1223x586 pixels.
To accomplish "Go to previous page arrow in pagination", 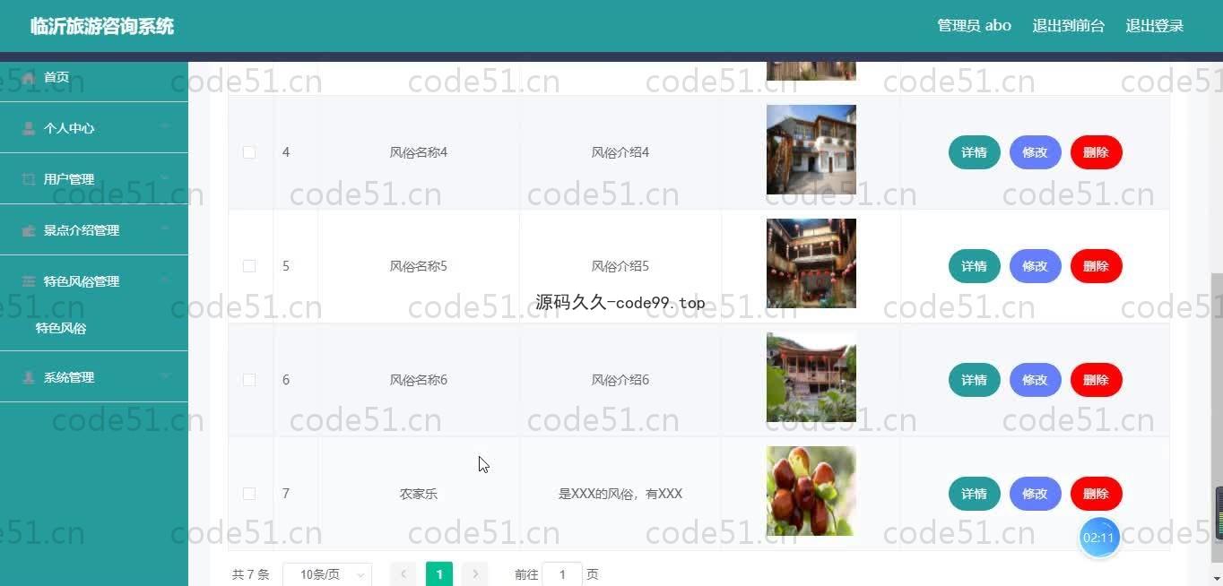I will click(x=403, y=574).
